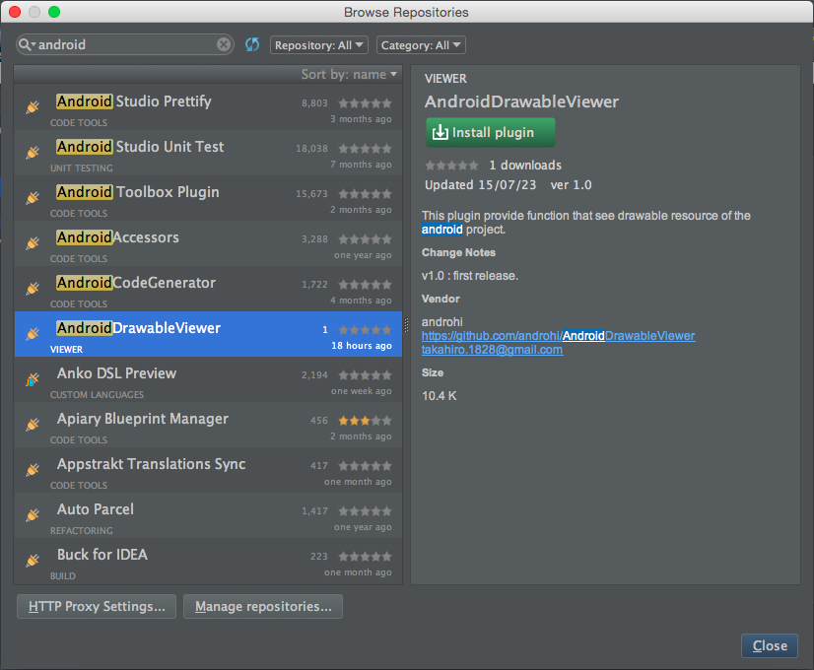Click the 'CUSTOM LANGUAGES' category label
Image resolution: width=814 pixels, height=670 pixels.
coord(98,395)
